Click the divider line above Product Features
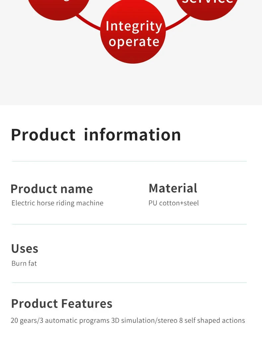 (x=129, y=283)
